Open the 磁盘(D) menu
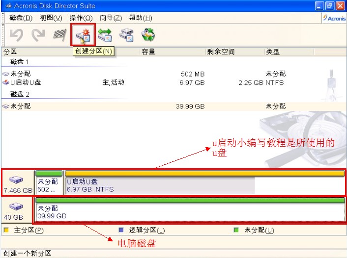The width and height of the screenshot is (347, 258). [x=21, y=18]
